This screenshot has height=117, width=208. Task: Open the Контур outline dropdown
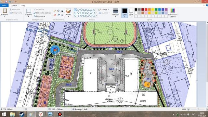click(x=104, y=9)
